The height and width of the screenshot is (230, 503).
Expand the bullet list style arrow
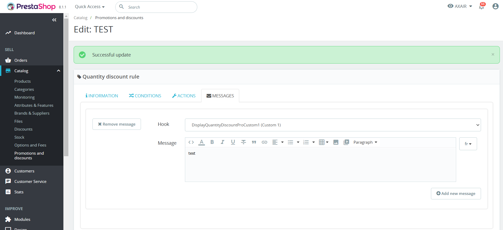pyautogui.click(x=298, y=142)
